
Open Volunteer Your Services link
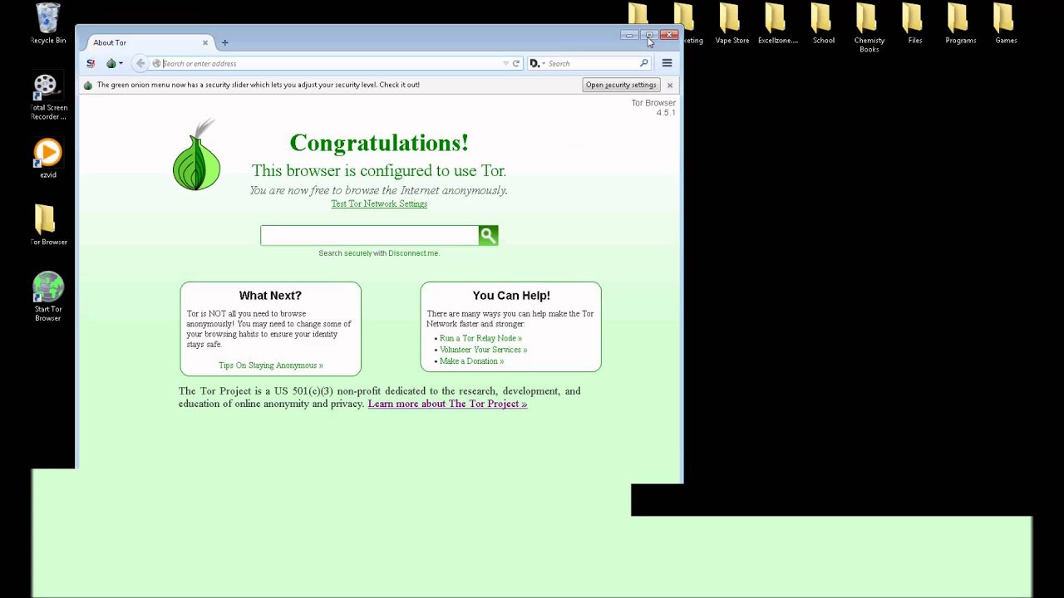(483, 350)
